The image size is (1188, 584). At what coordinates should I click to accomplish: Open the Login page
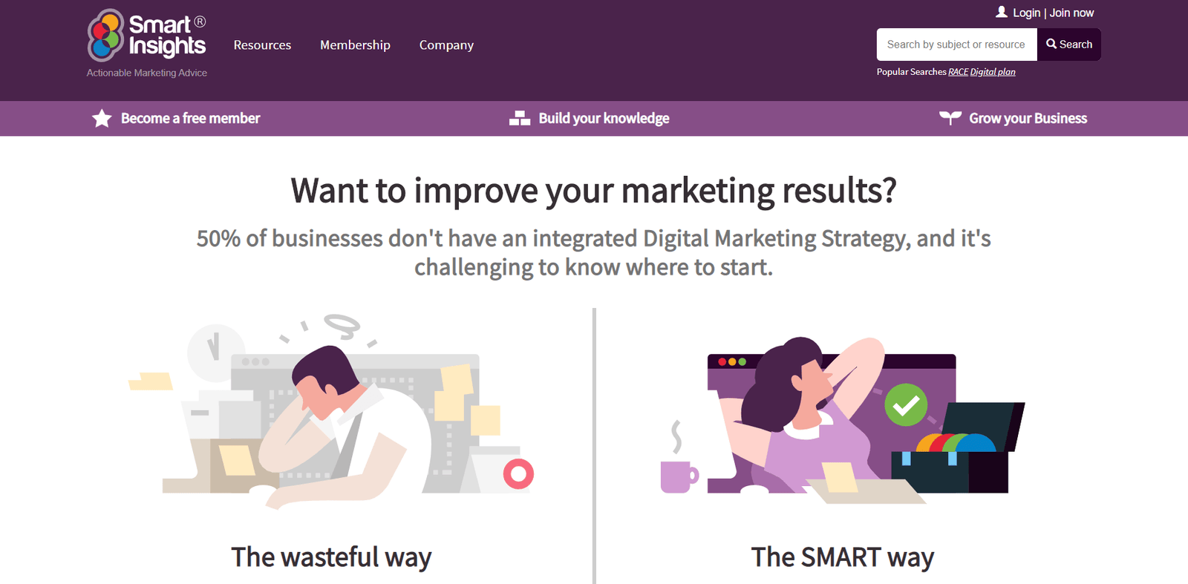click(1027, 12)
